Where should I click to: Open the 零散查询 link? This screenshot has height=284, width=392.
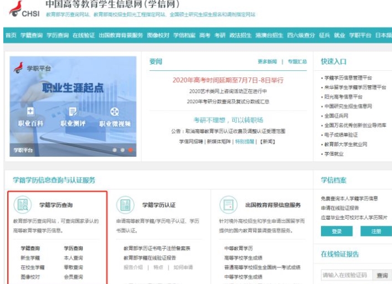(73, 267)
